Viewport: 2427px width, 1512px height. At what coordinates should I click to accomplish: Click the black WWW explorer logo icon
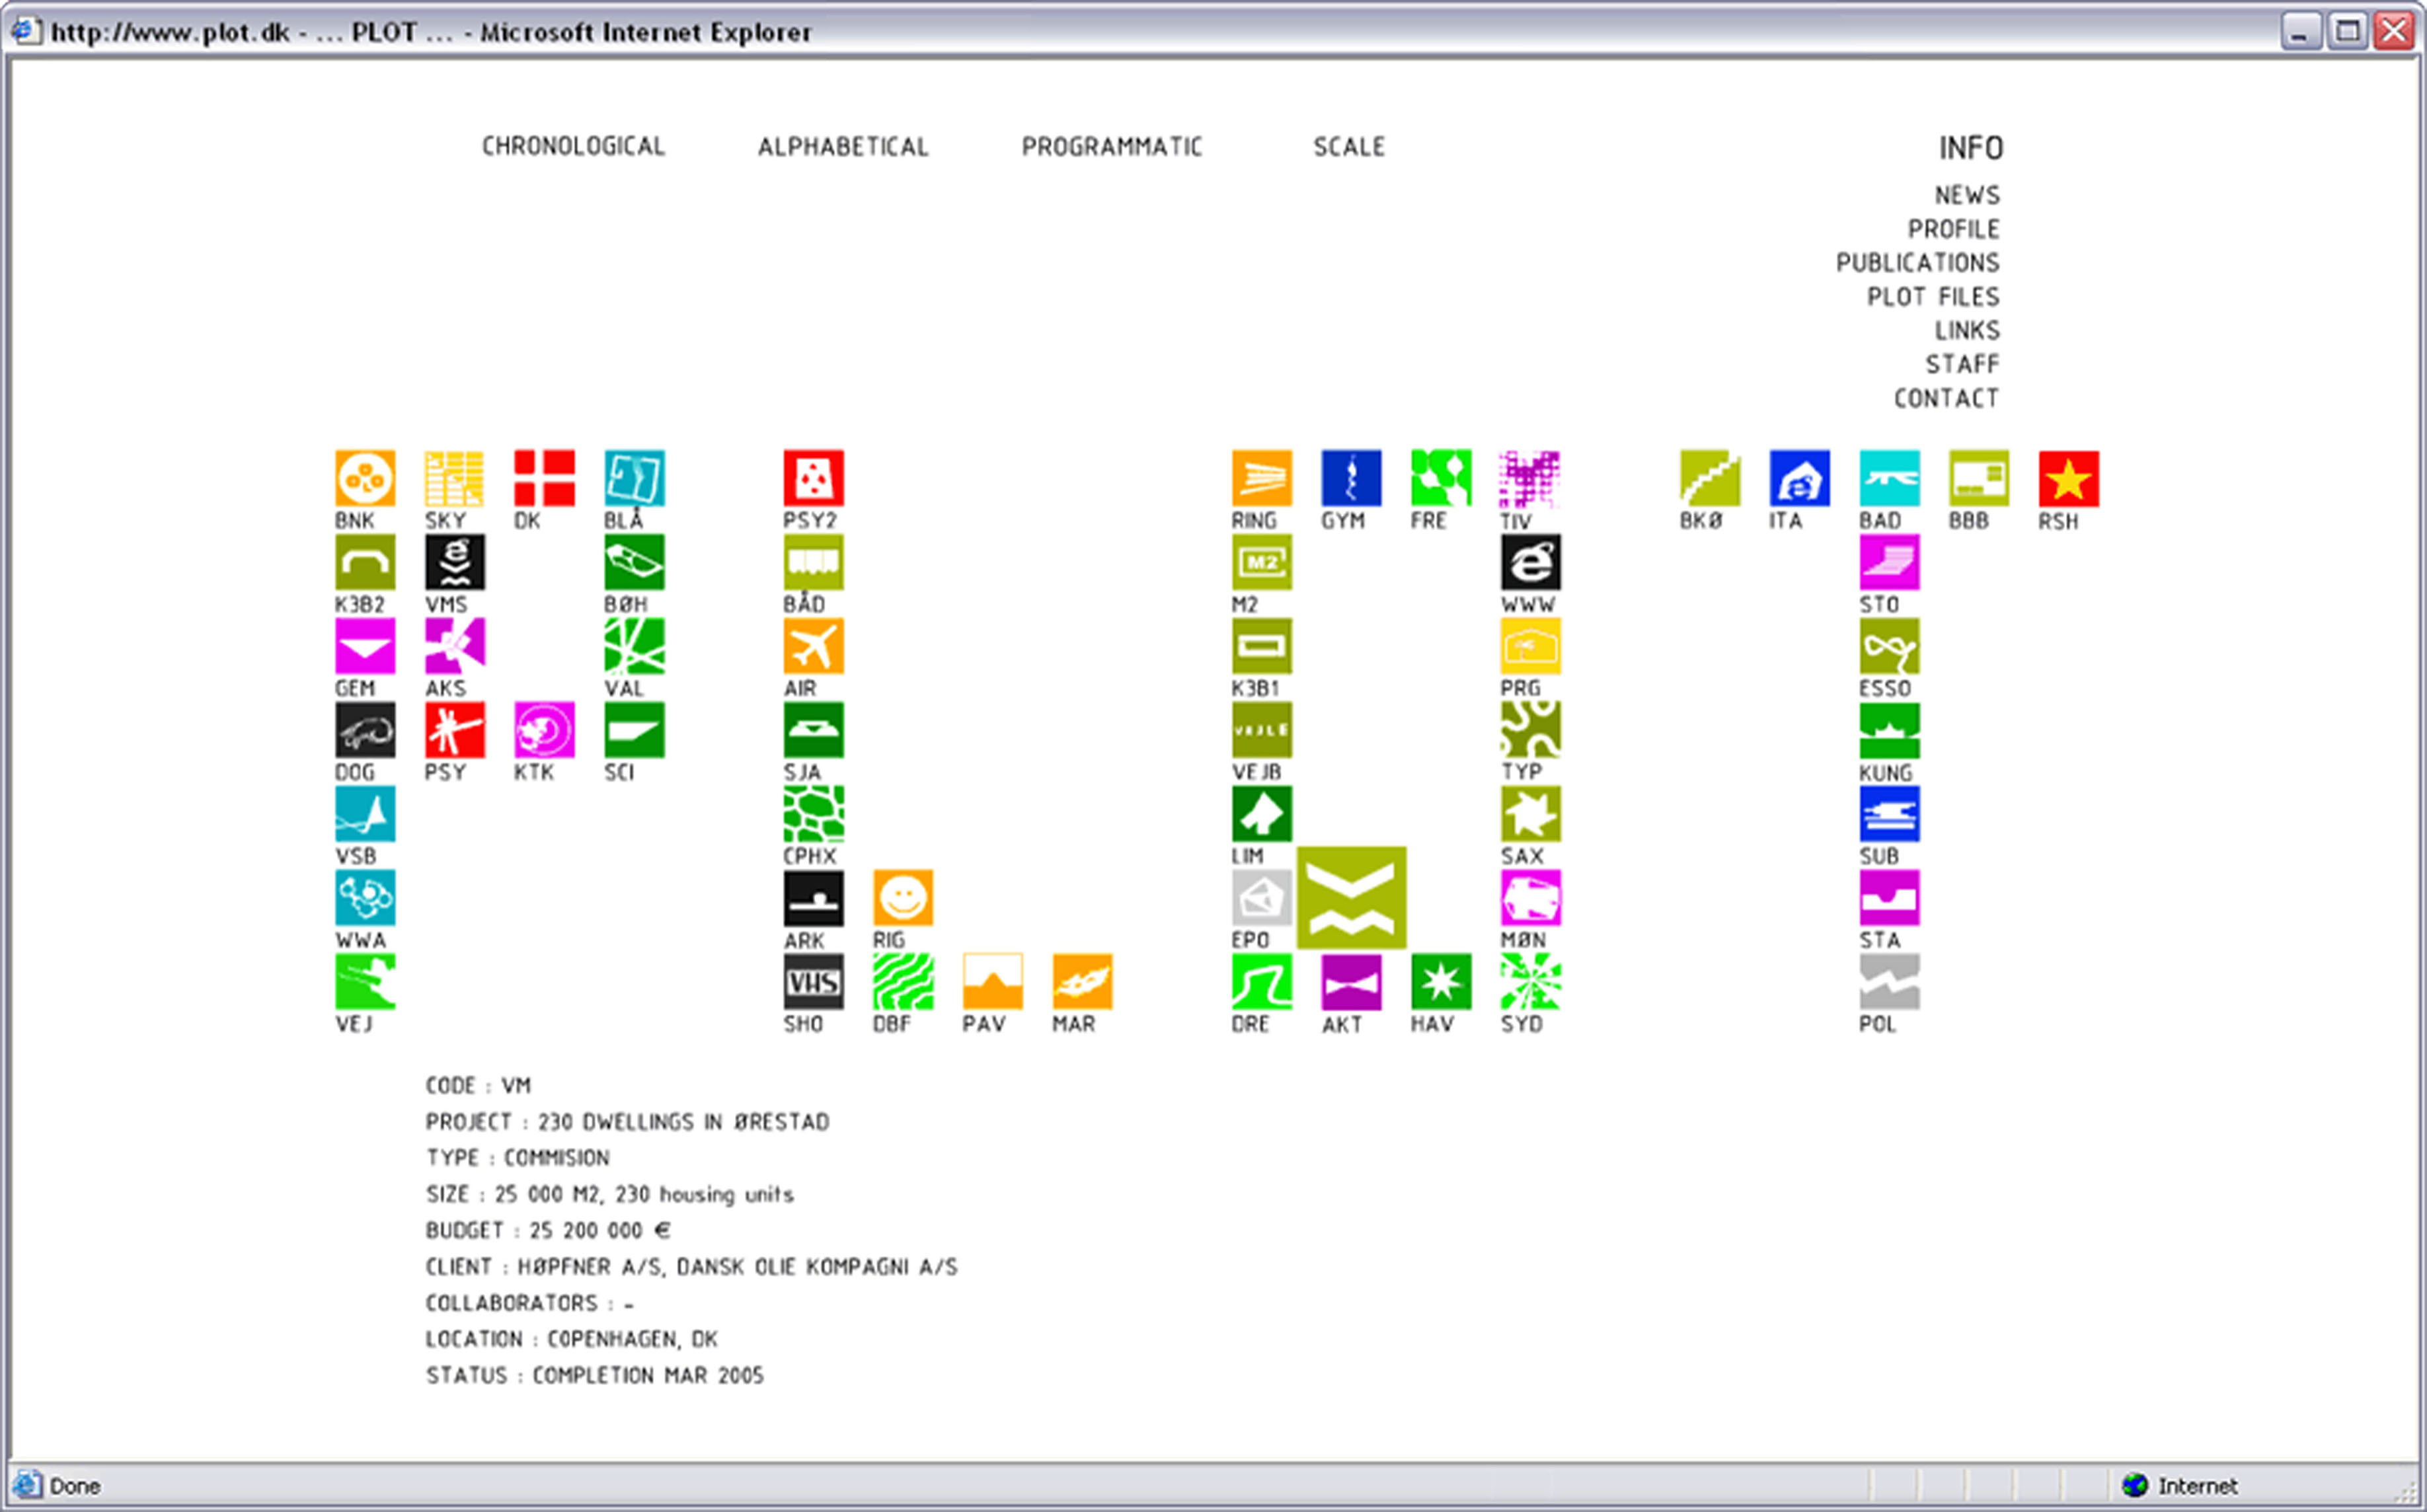(x=1530, y=562)
